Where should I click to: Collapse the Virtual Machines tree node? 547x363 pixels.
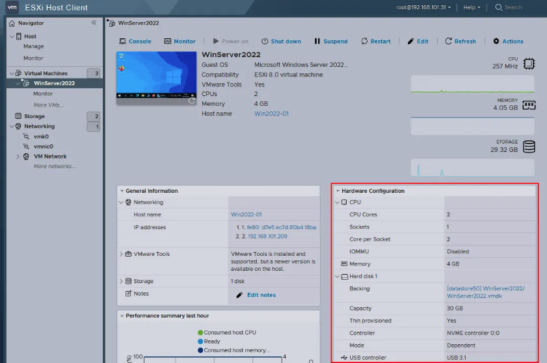click(12, 73)
